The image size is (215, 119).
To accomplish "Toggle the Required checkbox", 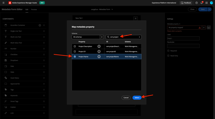I will 168,51.
